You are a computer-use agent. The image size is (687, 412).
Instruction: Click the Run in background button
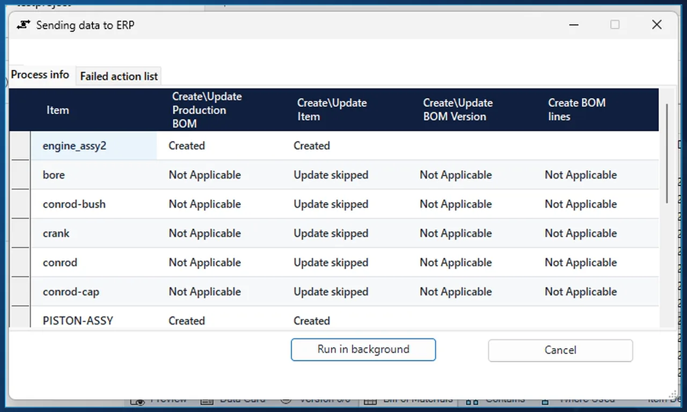coord(363,350)
